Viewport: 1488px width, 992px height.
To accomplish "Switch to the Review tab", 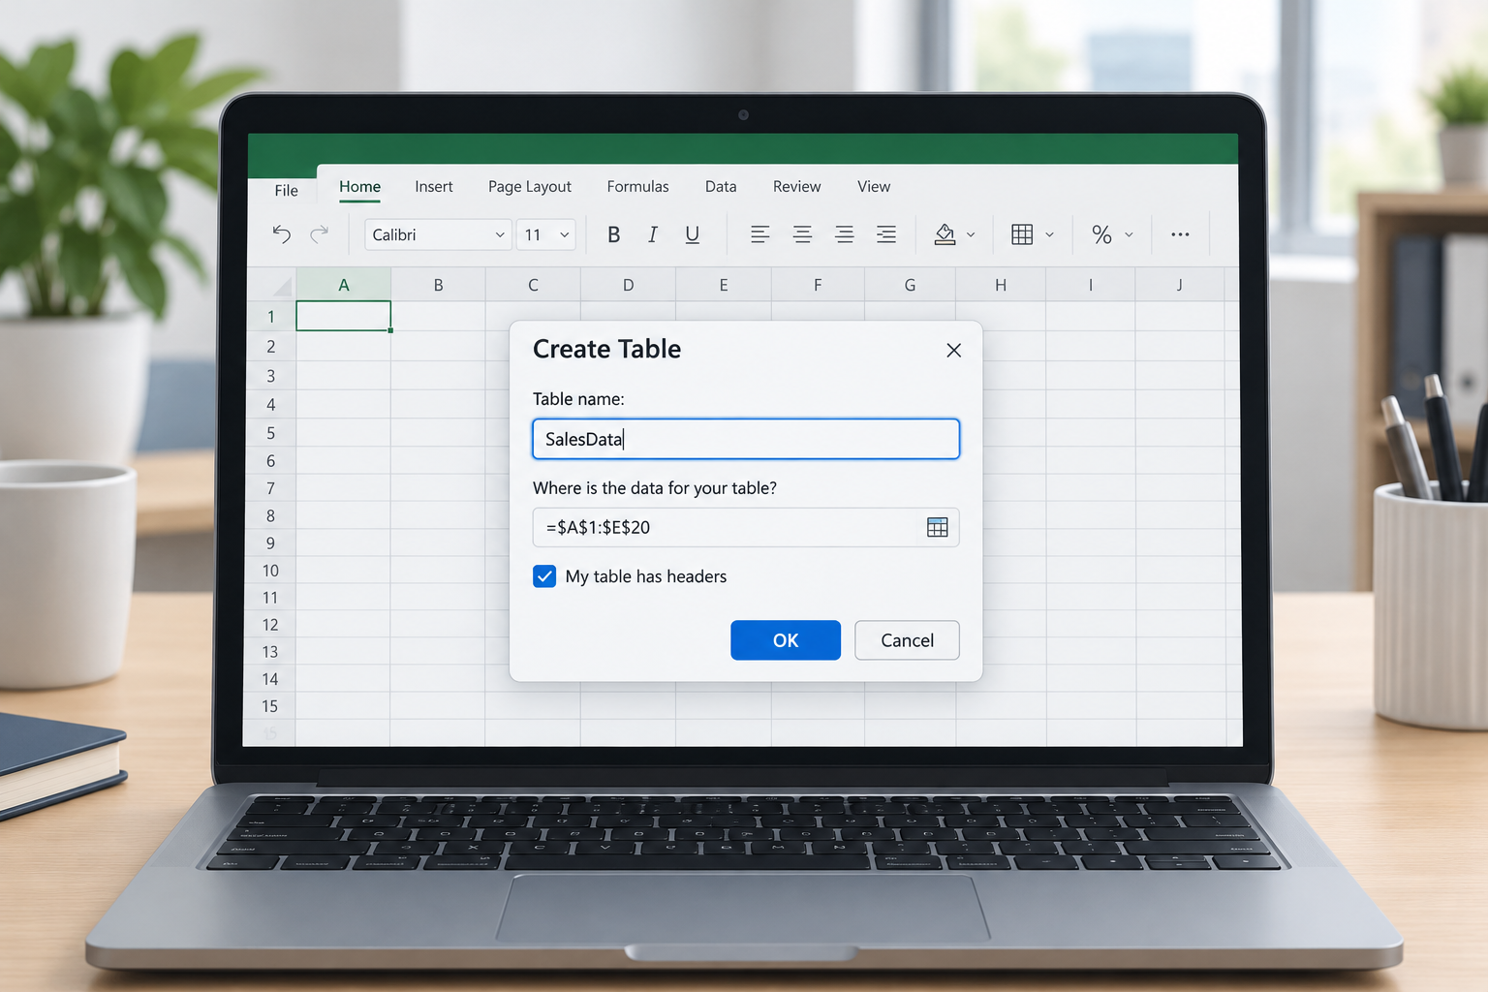I will point(797,187).
